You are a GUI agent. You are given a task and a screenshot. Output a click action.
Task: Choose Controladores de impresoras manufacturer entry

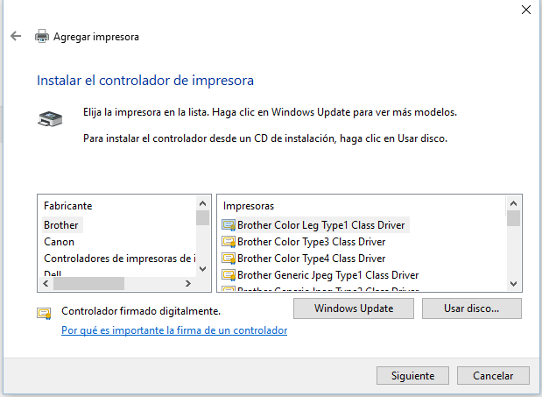click(x=118, y=259)
